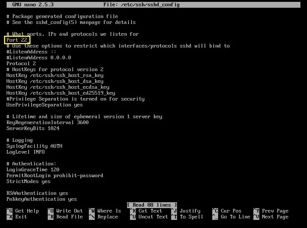Place cursor on '# Package generated configuration file'
307x228 pixels.
pyautogui.click(x=62, y=17)
